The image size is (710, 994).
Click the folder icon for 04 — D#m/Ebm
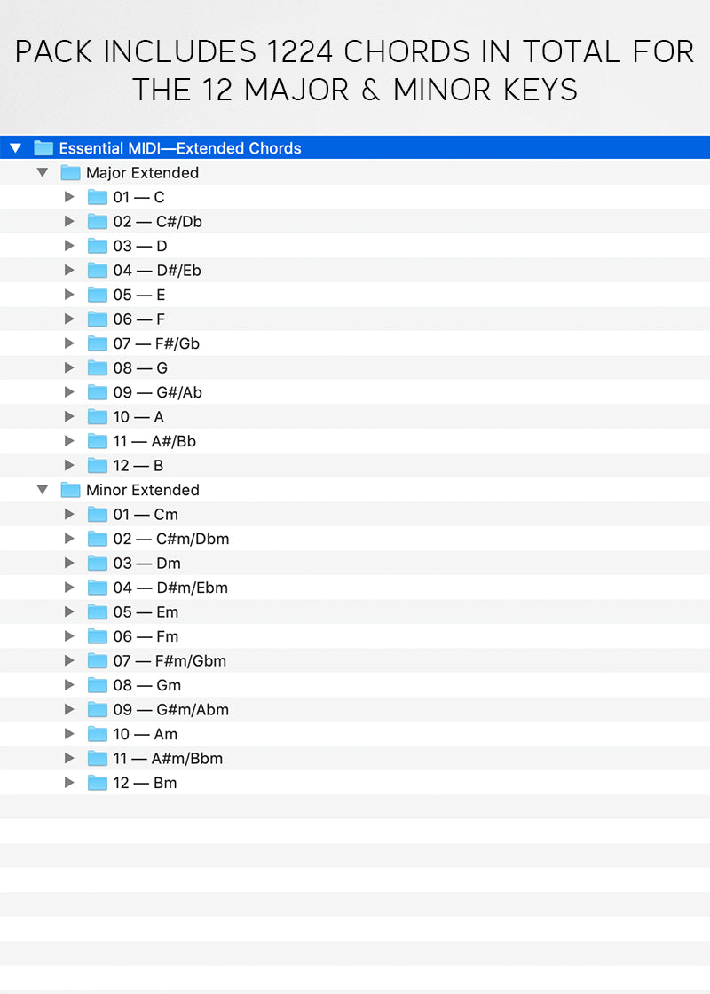click(97, 588)
